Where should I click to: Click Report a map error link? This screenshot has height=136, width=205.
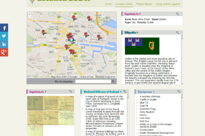coord(106,77)
